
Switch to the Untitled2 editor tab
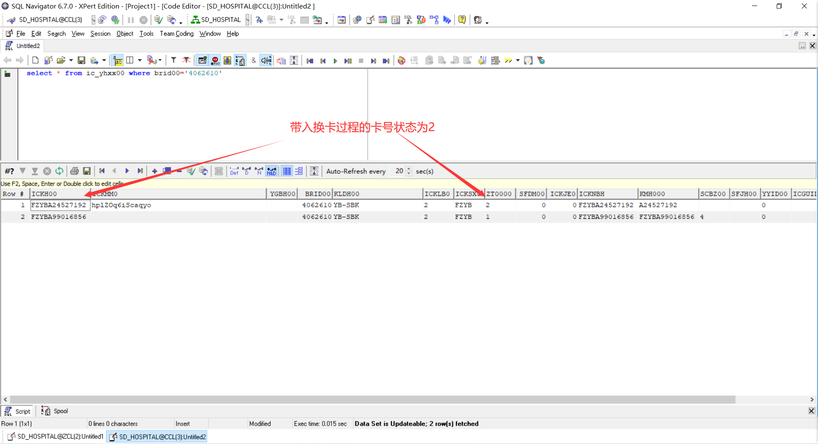click(x=23, y=46)
